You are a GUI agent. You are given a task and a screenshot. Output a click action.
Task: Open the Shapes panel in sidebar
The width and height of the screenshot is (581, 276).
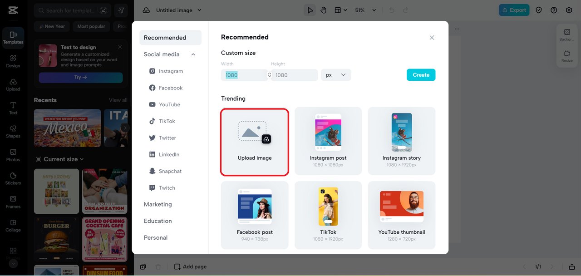[x=13, y=132]
